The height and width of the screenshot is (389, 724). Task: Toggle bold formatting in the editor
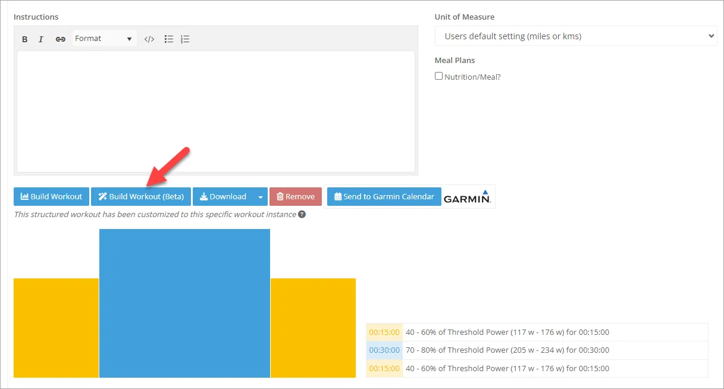pyautogui.click(x=25, y=39)
